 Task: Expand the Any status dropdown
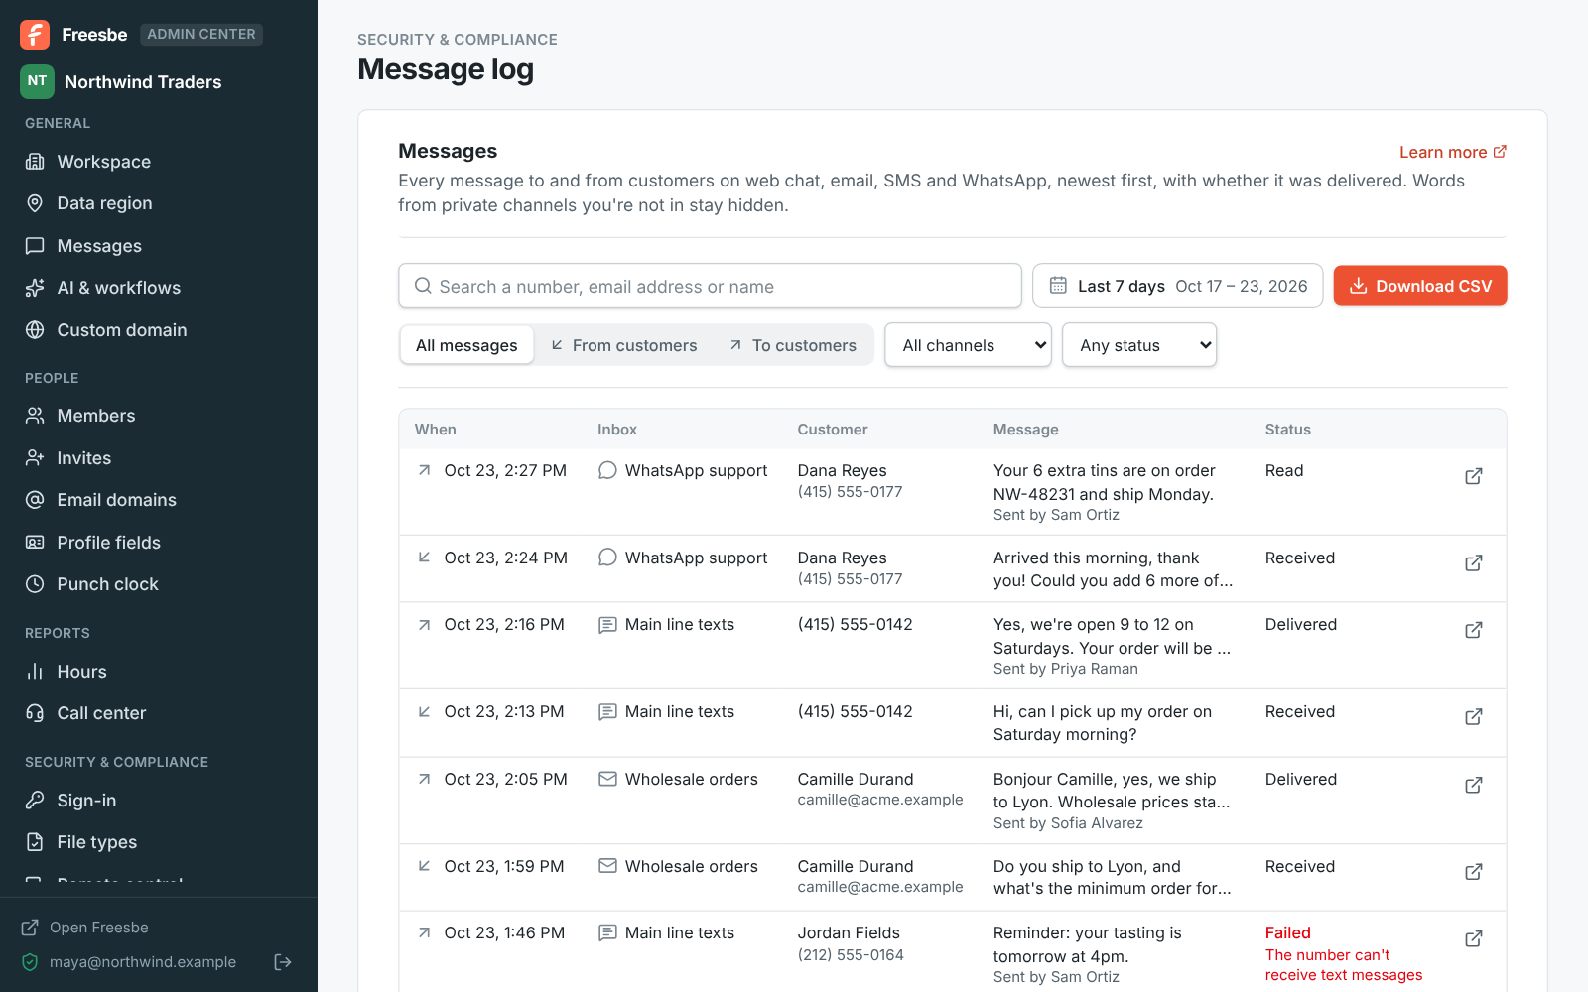point(1139,345)
